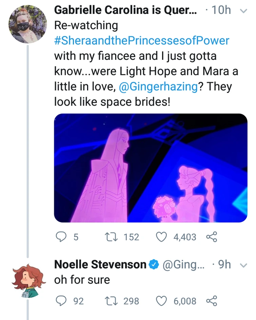The image size is (256, 320).
Task: Share Gabrielle Carolina's tweet
Action: (x=212, y=237)
